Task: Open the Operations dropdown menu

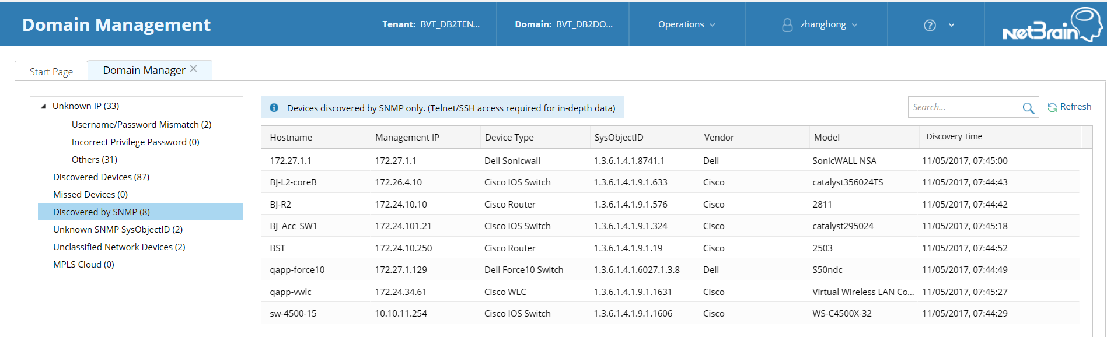Action: (x=687, y=24)
